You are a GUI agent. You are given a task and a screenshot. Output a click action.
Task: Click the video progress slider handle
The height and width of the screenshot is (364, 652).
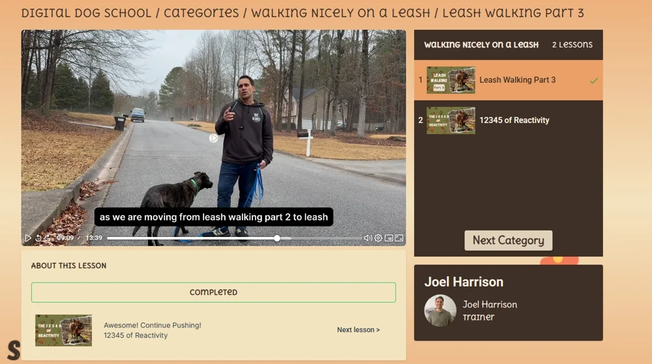coord(277,238)
